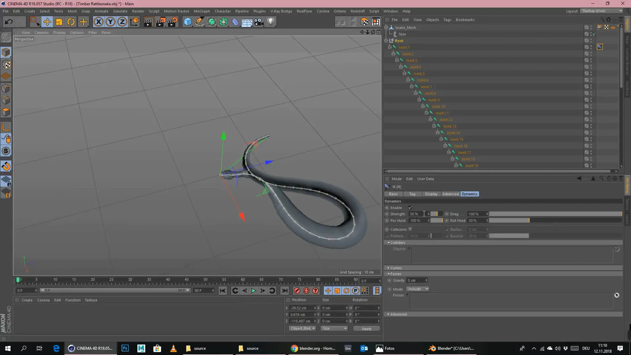This screenshot has width=631, height=355.
Task: Open the Forces Mode Include dropdown
Action: click(418, 289)
